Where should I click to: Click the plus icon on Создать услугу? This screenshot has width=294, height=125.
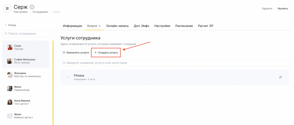(x=96, y=53)
